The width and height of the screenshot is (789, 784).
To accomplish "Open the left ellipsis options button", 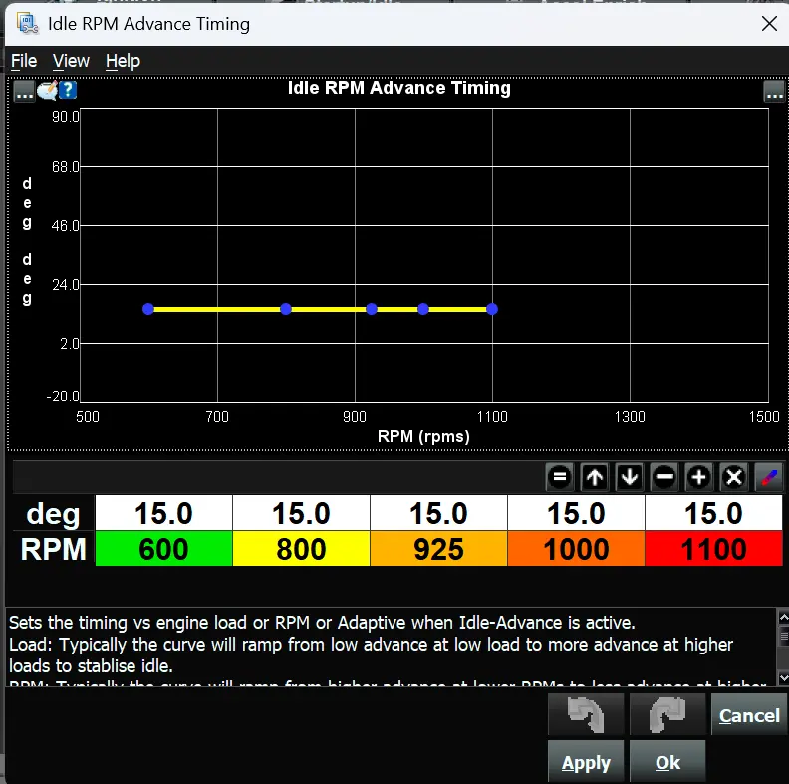I will [x=24, y=92].
